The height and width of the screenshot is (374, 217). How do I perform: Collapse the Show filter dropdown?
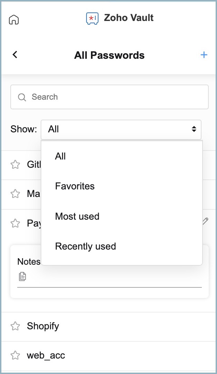pyautogui.click(x=121, y=130)
